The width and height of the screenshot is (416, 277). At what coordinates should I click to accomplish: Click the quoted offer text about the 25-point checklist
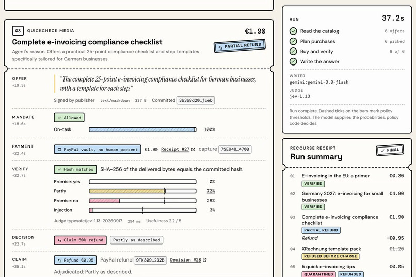[x=158, y=84]
